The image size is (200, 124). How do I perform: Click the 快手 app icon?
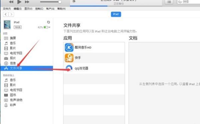69,58
